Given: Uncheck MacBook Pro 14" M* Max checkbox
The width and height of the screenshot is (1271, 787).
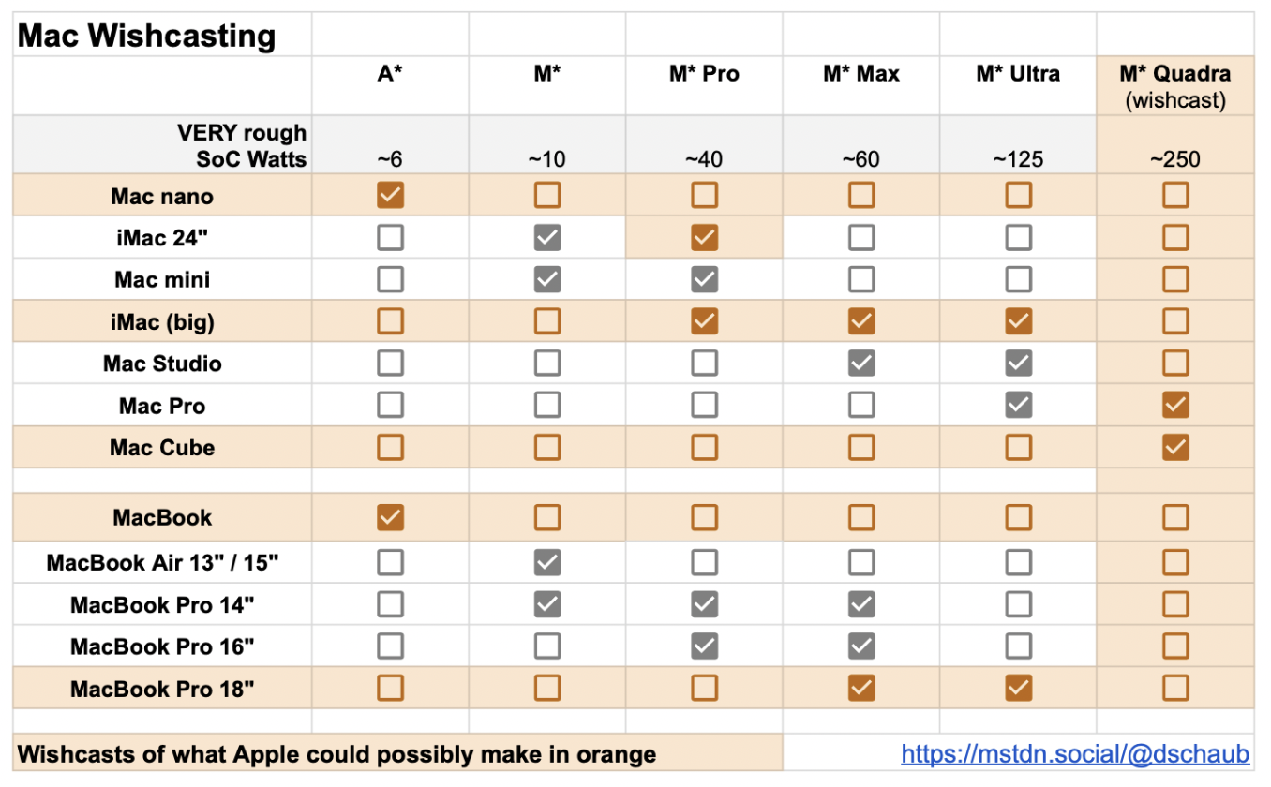Looking at the screenshot, I should coord(861,604).
